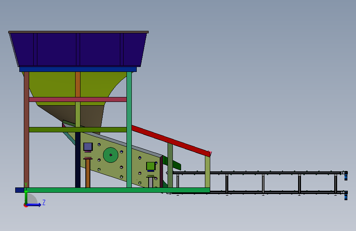Select the navy block at base beam's left end
Screen dimensions: 356x231
[x=20, y=190]
